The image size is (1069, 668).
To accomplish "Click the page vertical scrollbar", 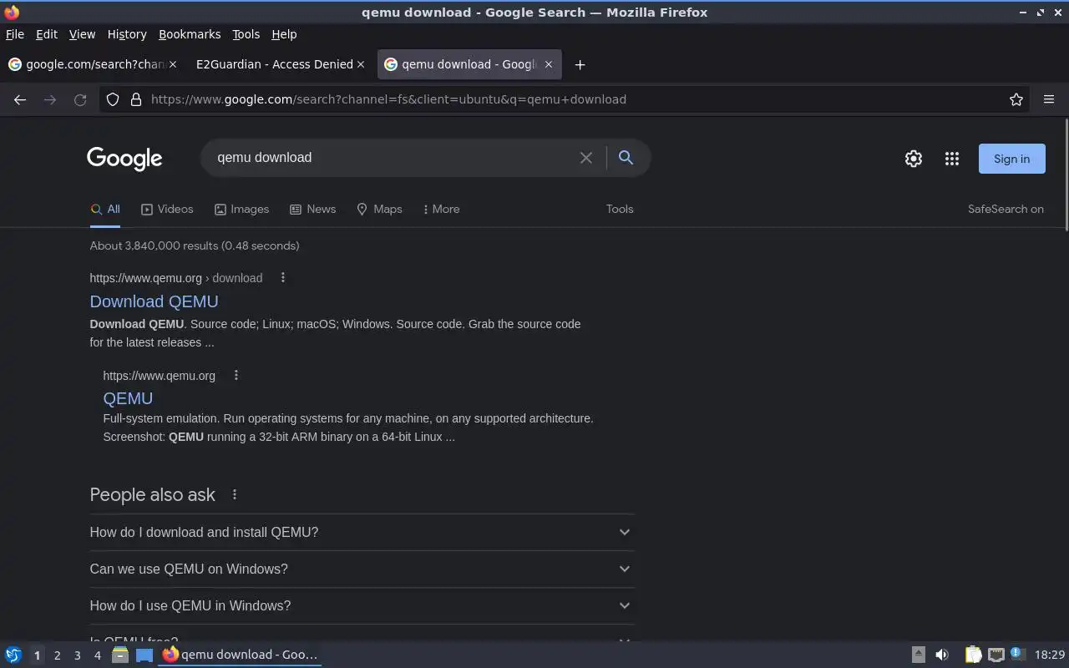I will tap(1066, 175).
